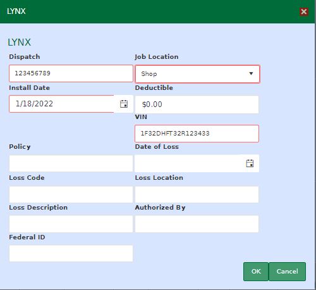This screenshot has width=316, height=290.
Task: Focus the Loss Location field
Action: pyautogui.click(x=197, y=194)
